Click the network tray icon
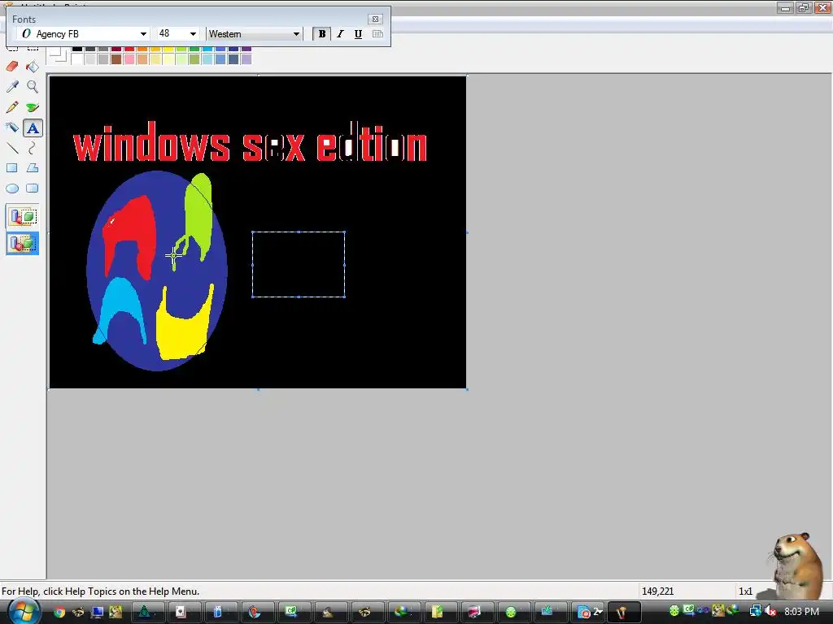The height and width of the screenshot is (624, 833). [755, 611]
